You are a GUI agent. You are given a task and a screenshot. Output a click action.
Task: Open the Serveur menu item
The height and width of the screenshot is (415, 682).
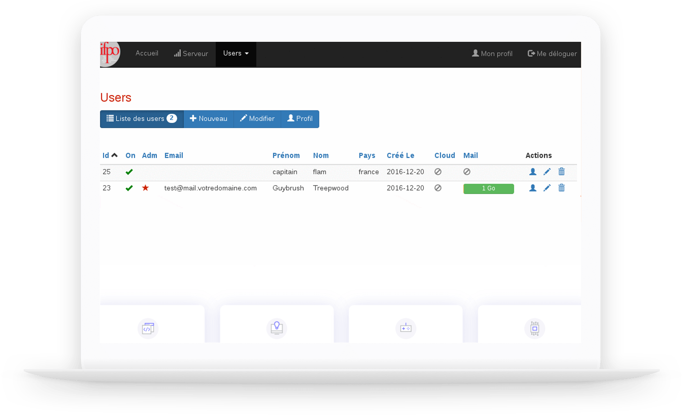[191, 54]
